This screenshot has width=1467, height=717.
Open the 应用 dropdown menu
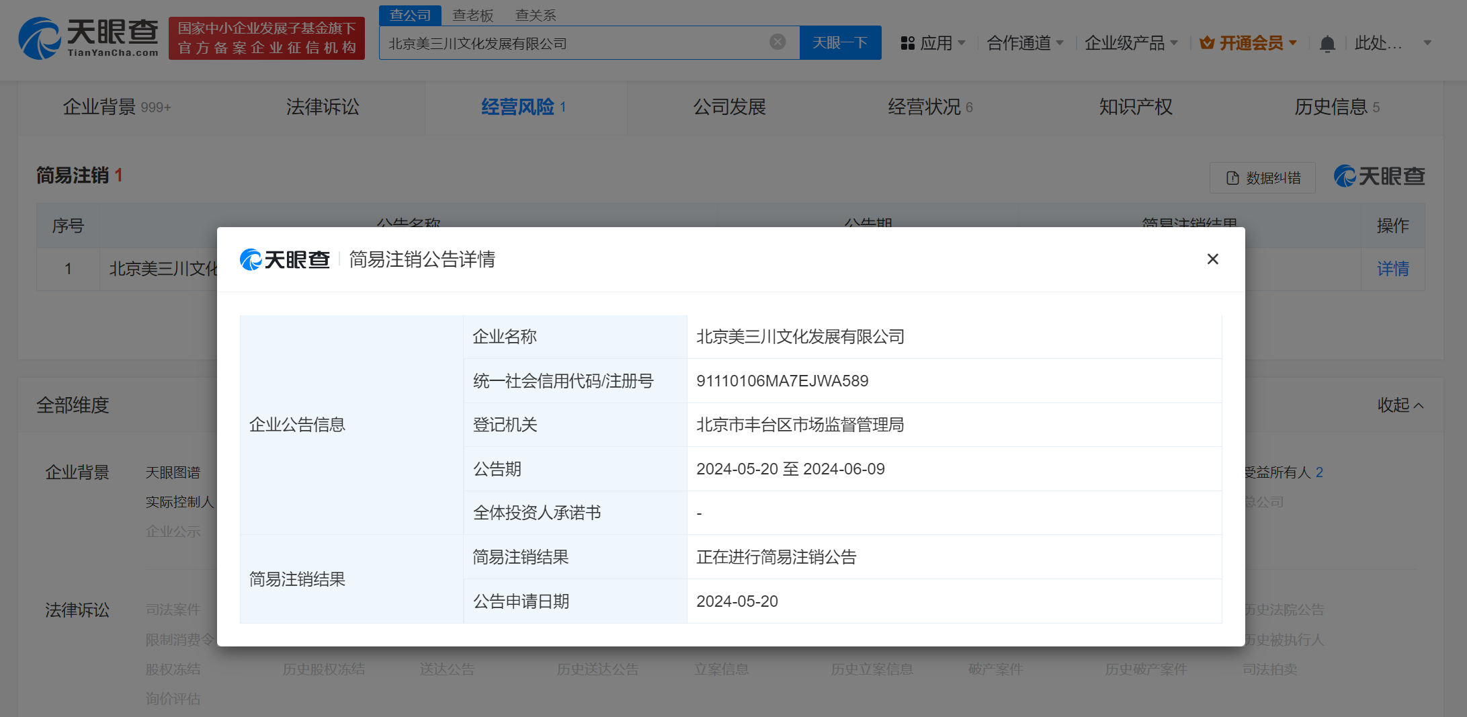942,43
